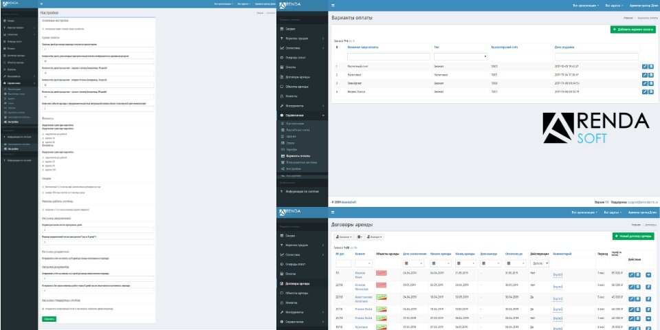
Task: Click arrow action icon in contract 20/18 row
Action: tap(648, 318)
